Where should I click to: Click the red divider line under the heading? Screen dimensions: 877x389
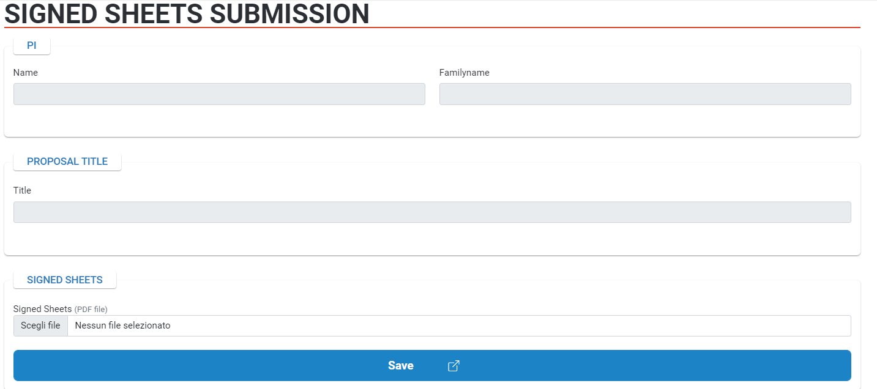[x=432, y=27]
